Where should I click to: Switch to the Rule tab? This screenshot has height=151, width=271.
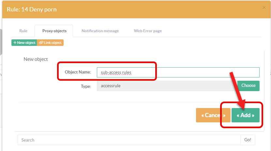23,31
